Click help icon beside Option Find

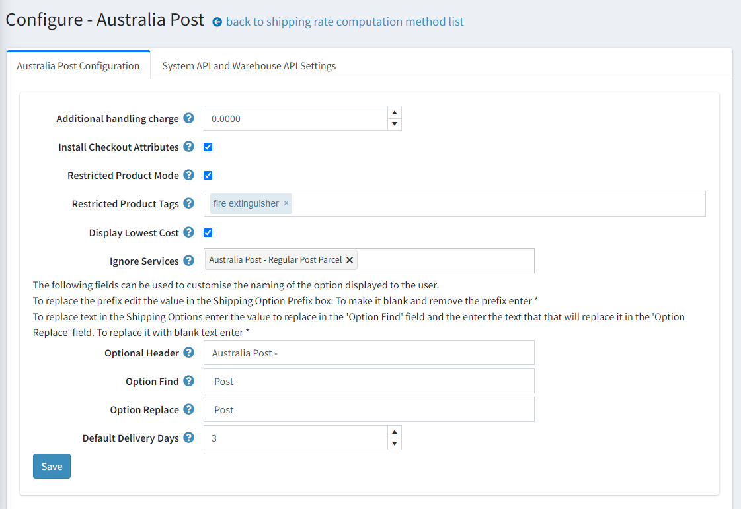[188, 380]
